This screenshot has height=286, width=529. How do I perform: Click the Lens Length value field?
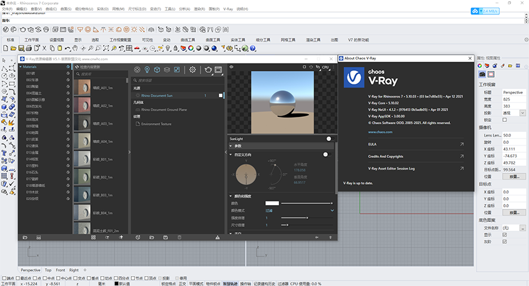point(514,135)
